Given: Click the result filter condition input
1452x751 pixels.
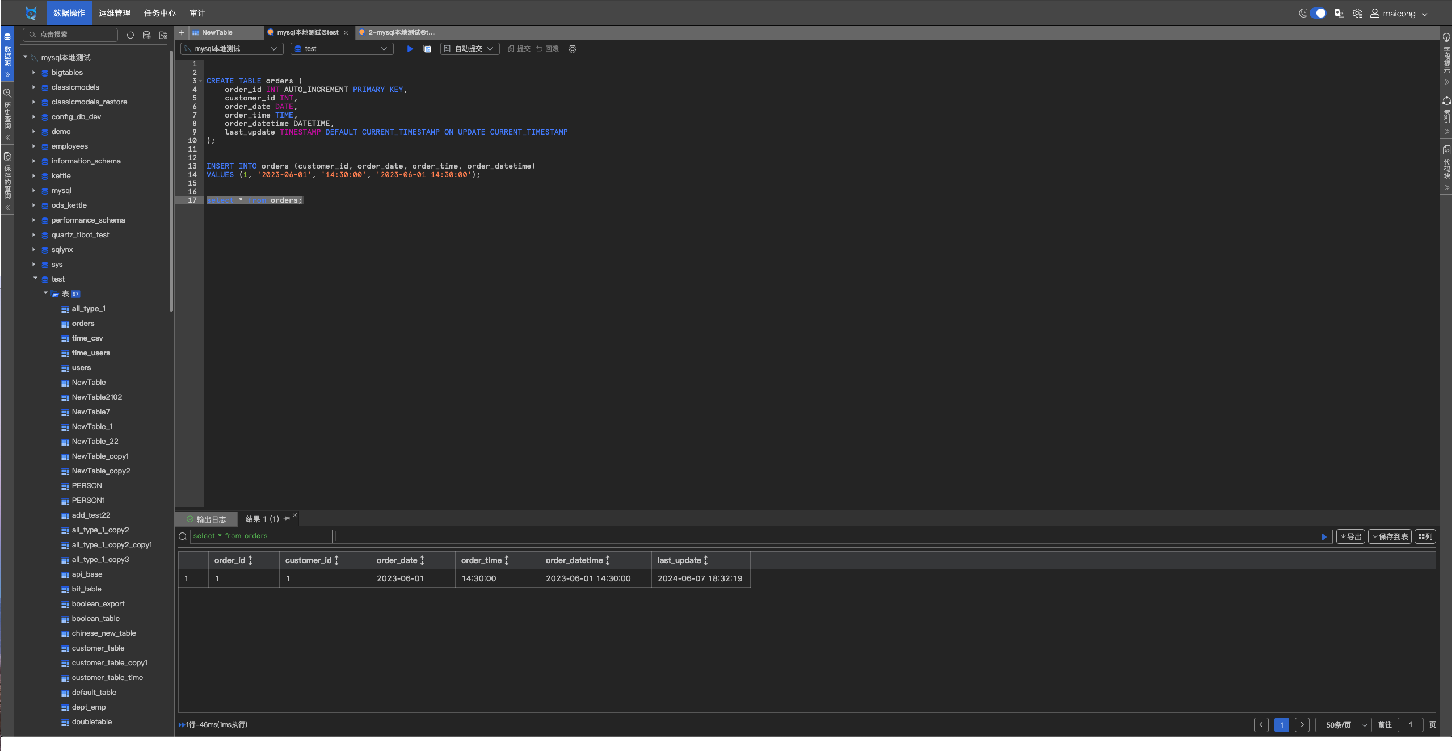Looking at the screenshot, I should click(826, 536).
